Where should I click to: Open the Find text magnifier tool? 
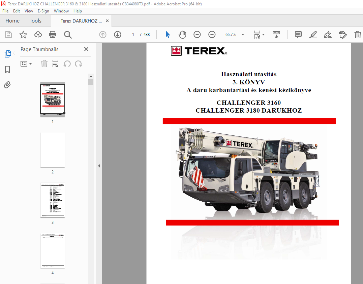pos(68,35)
